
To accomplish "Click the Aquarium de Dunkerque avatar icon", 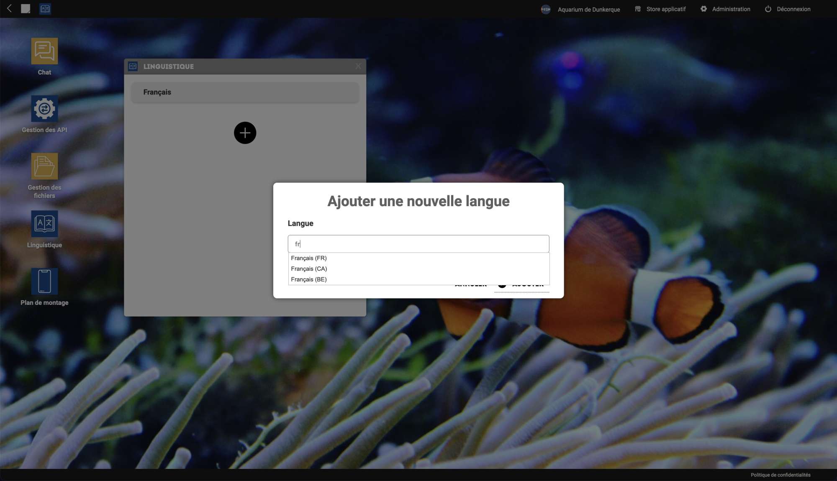I will [545, 9].
